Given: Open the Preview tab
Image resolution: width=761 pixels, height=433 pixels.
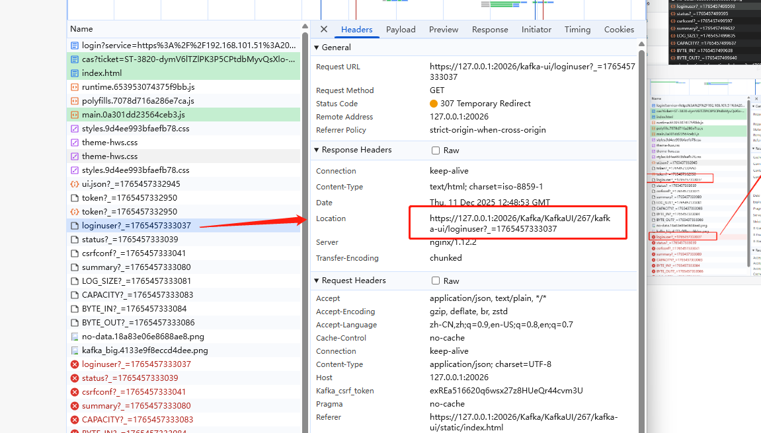Looking at the screenshot, I should [x=443, y=30].
